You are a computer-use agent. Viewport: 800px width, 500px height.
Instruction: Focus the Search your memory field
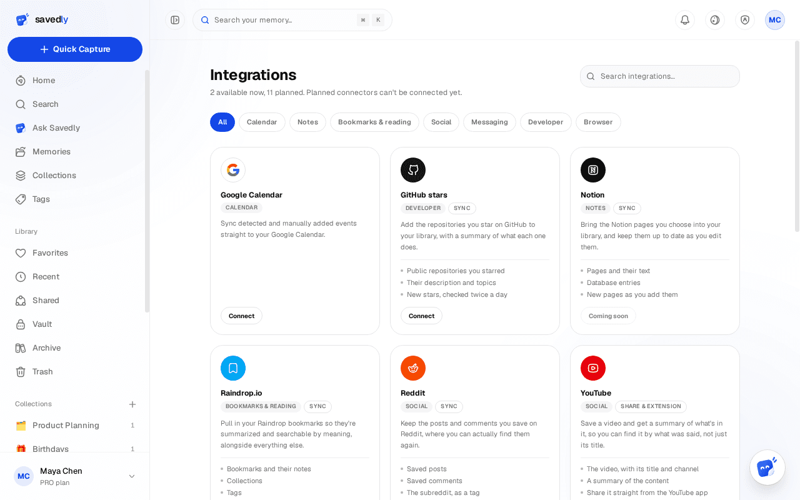point(292,20)
